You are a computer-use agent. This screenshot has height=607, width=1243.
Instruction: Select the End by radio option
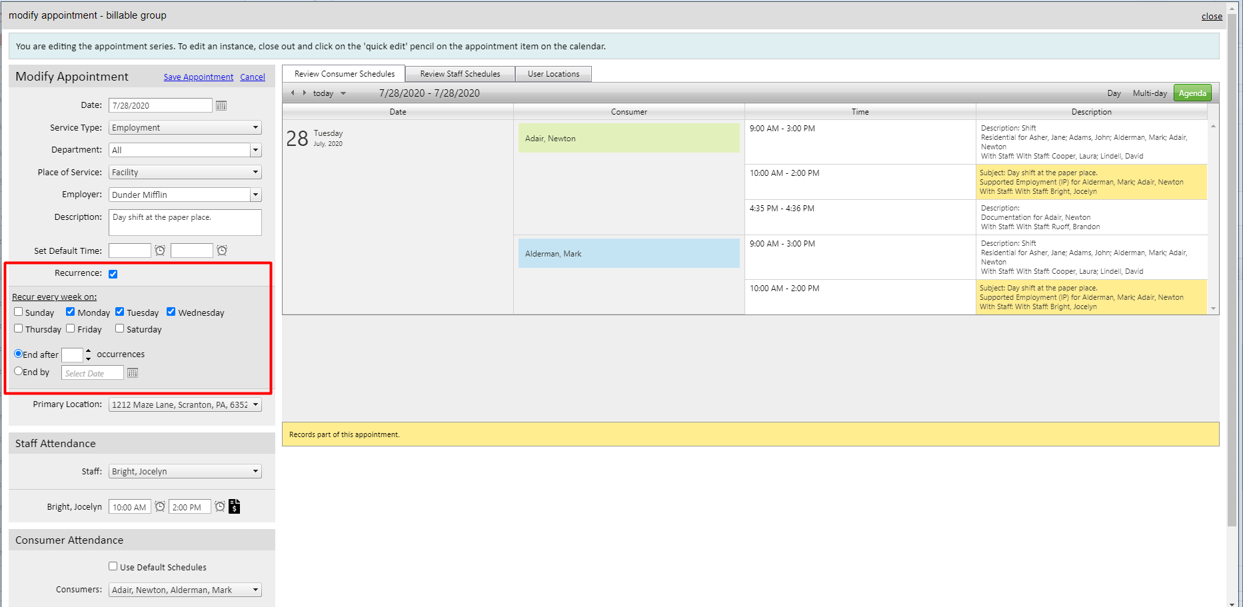point(19,371)
